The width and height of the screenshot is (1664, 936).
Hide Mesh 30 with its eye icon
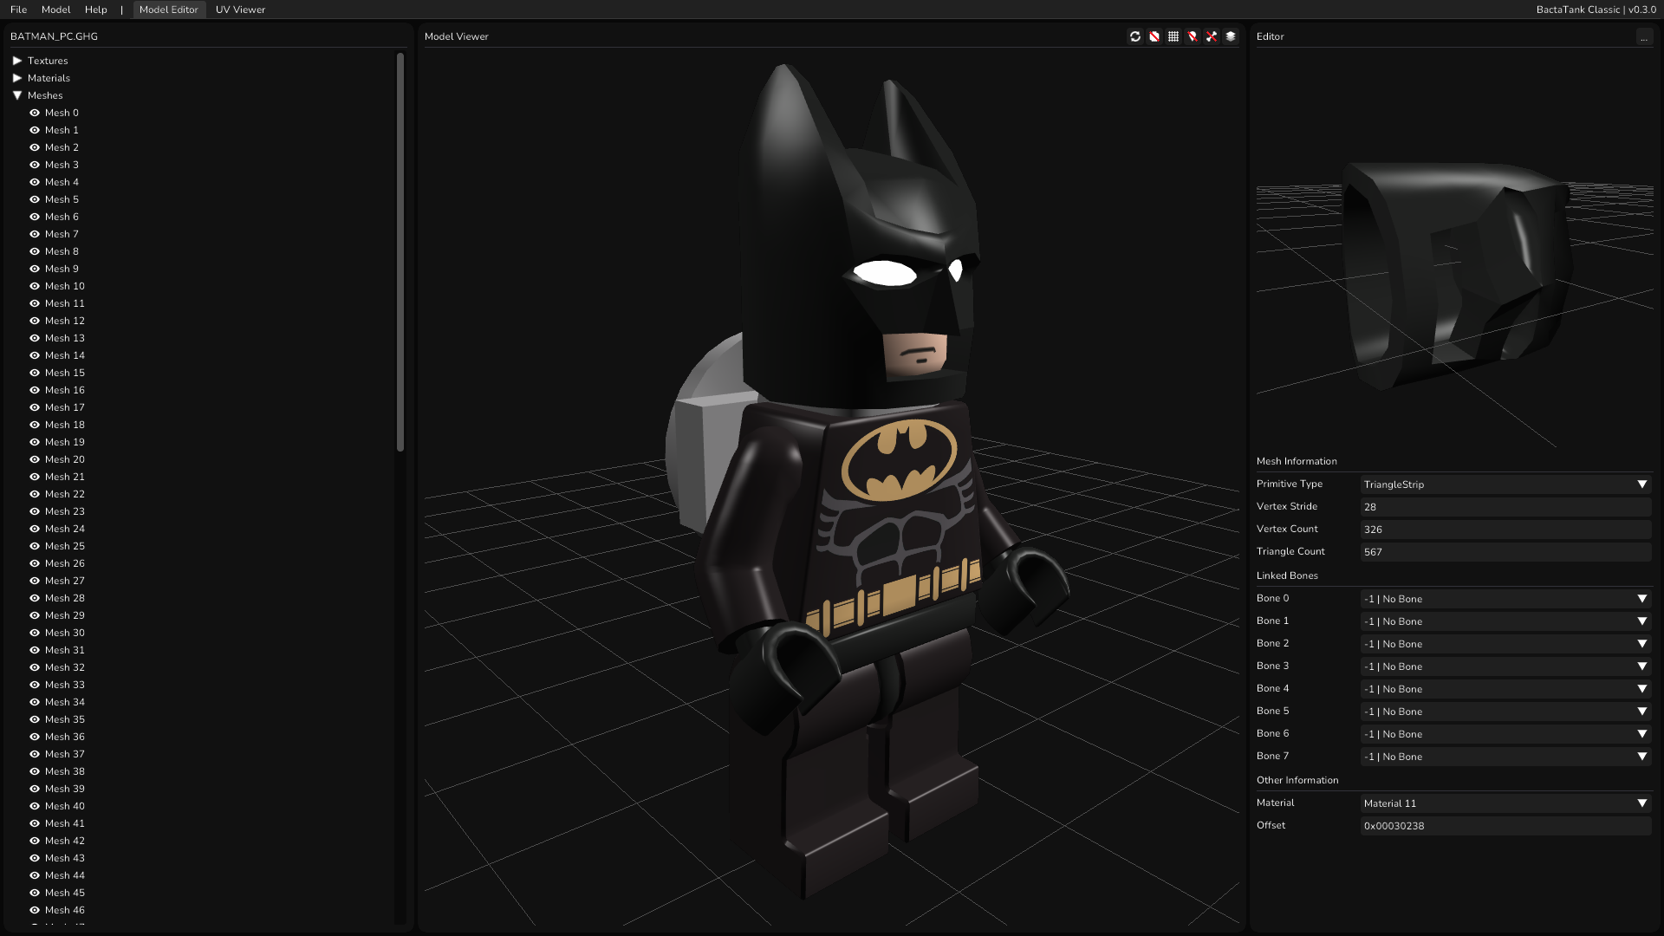pos(35,633)
